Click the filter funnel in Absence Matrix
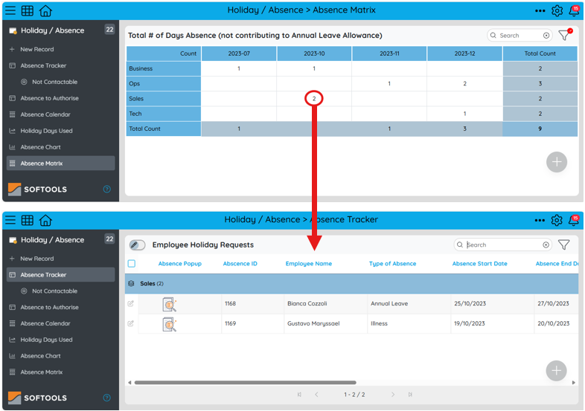 point(564,36)
